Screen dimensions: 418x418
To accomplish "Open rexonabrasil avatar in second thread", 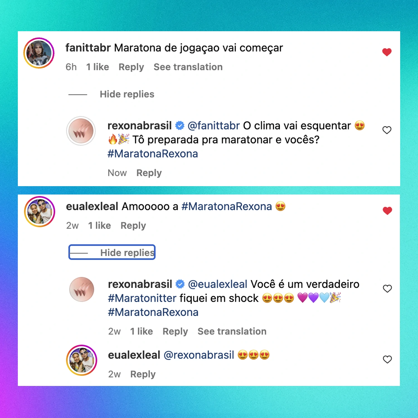I will tap(82, 289).
